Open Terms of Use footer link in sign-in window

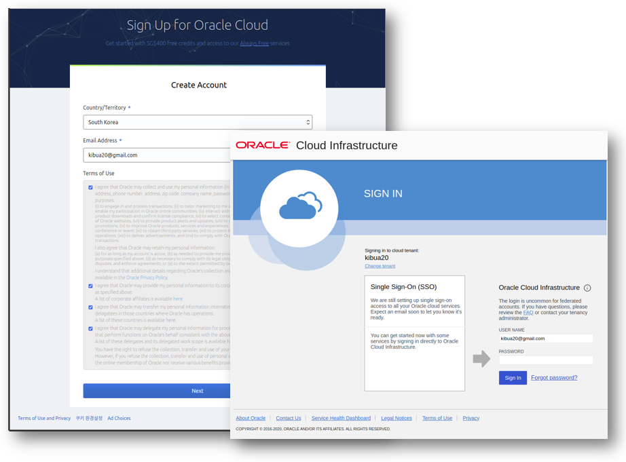click(437, 418)
